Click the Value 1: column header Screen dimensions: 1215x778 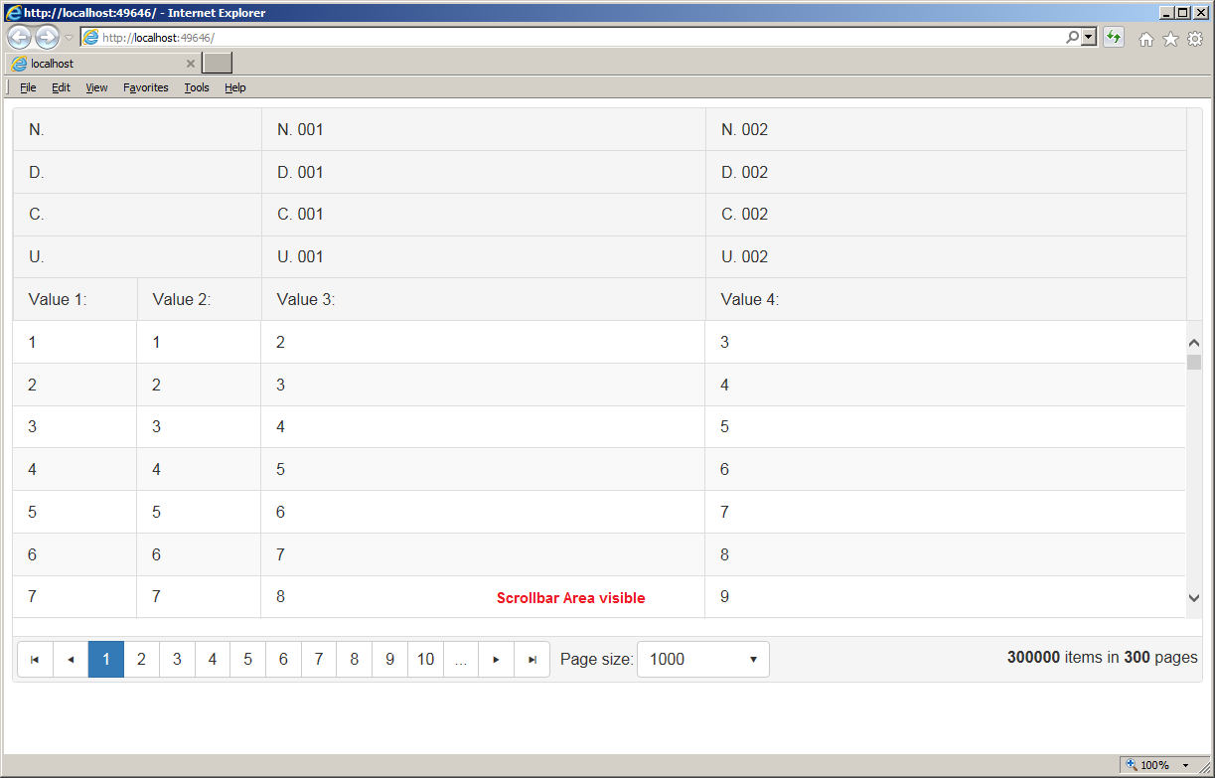(x=75, y=299)
